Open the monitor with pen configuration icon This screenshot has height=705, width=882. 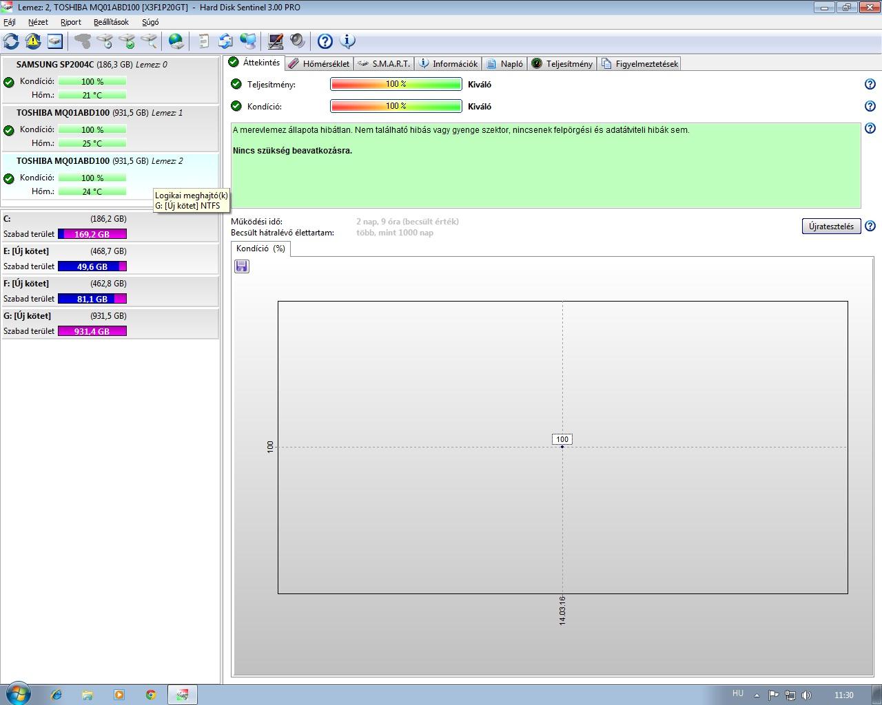click(276, 41)
